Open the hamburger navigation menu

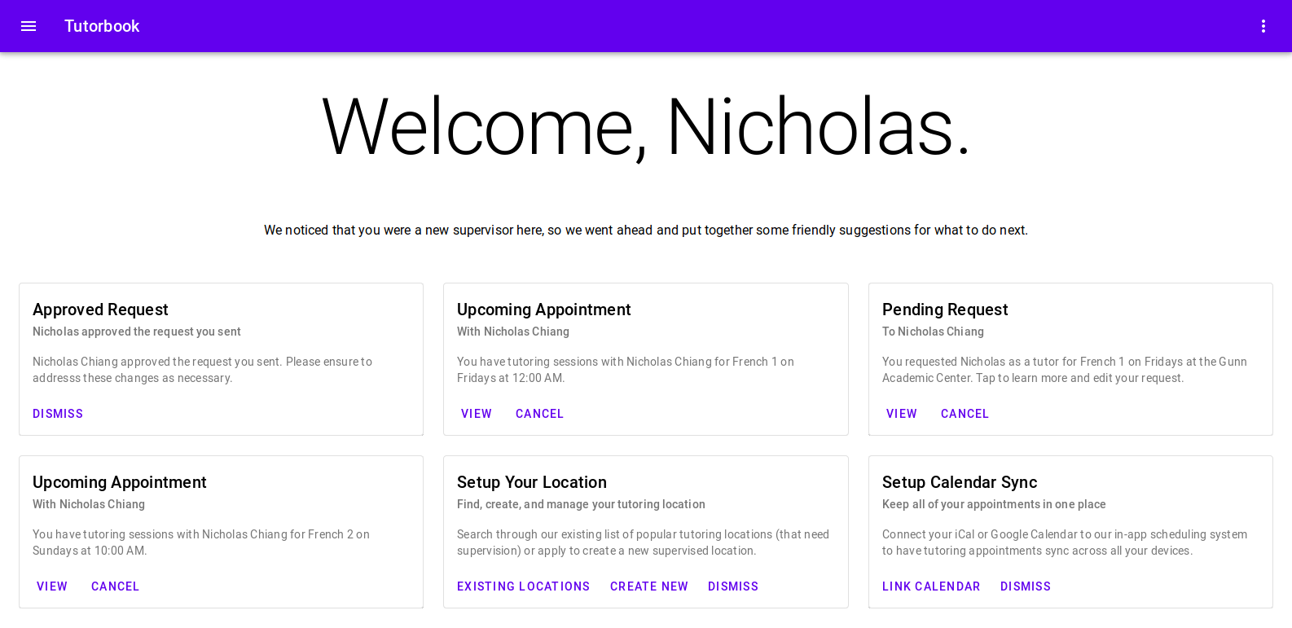(x=29, y=26)
